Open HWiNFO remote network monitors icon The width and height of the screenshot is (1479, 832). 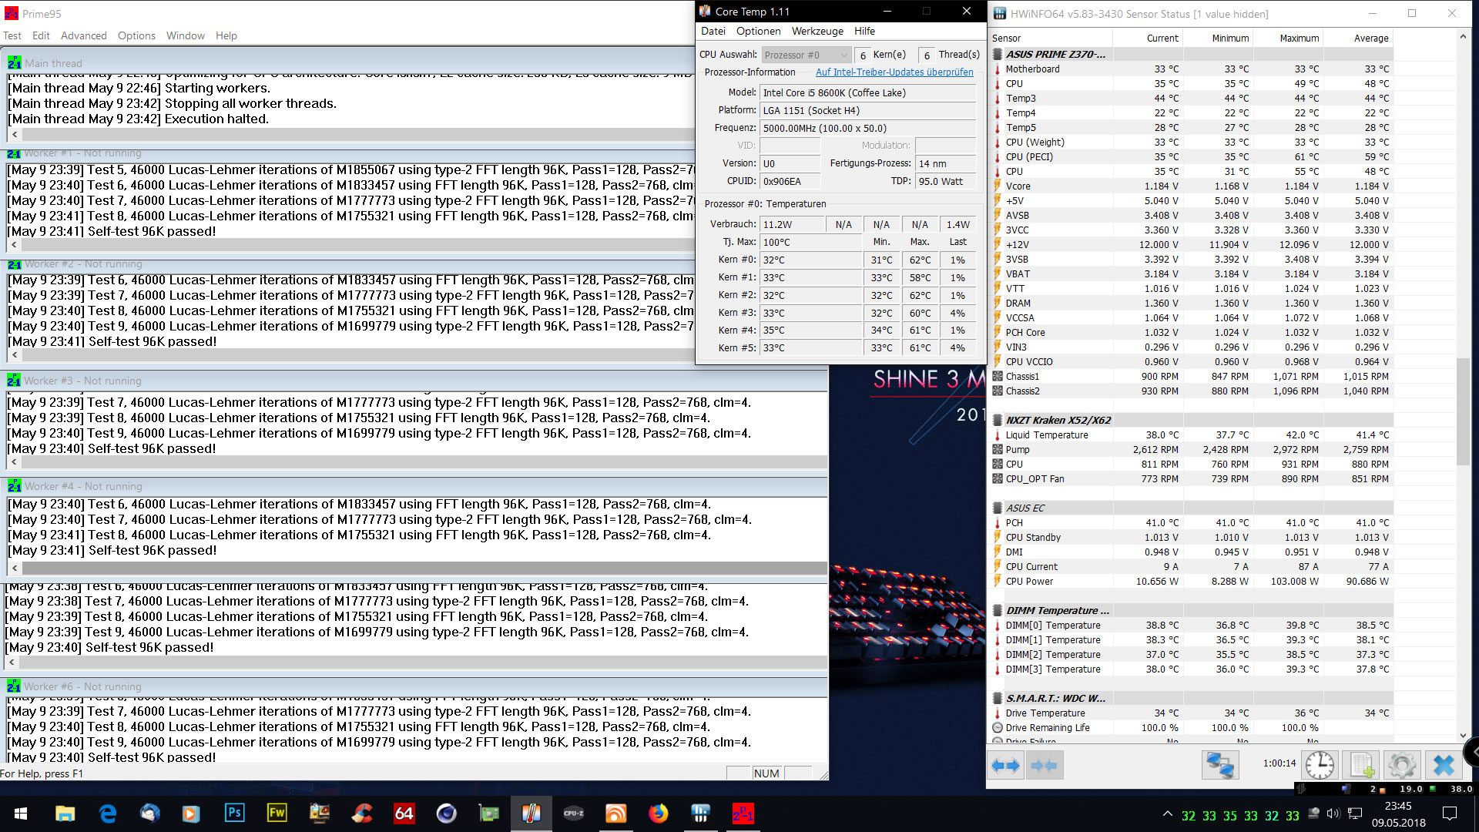[1220, 766]
